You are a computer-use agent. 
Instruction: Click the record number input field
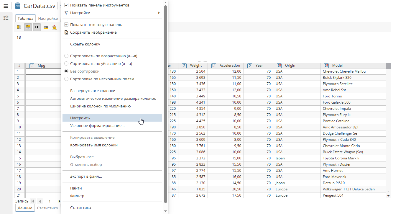[50, 201]
